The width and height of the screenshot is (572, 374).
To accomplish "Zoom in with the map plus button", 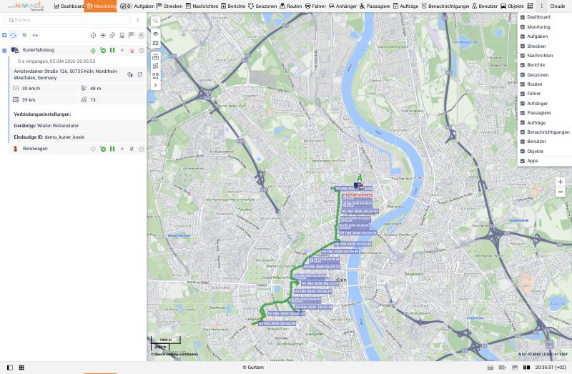I will coord(560,182).
